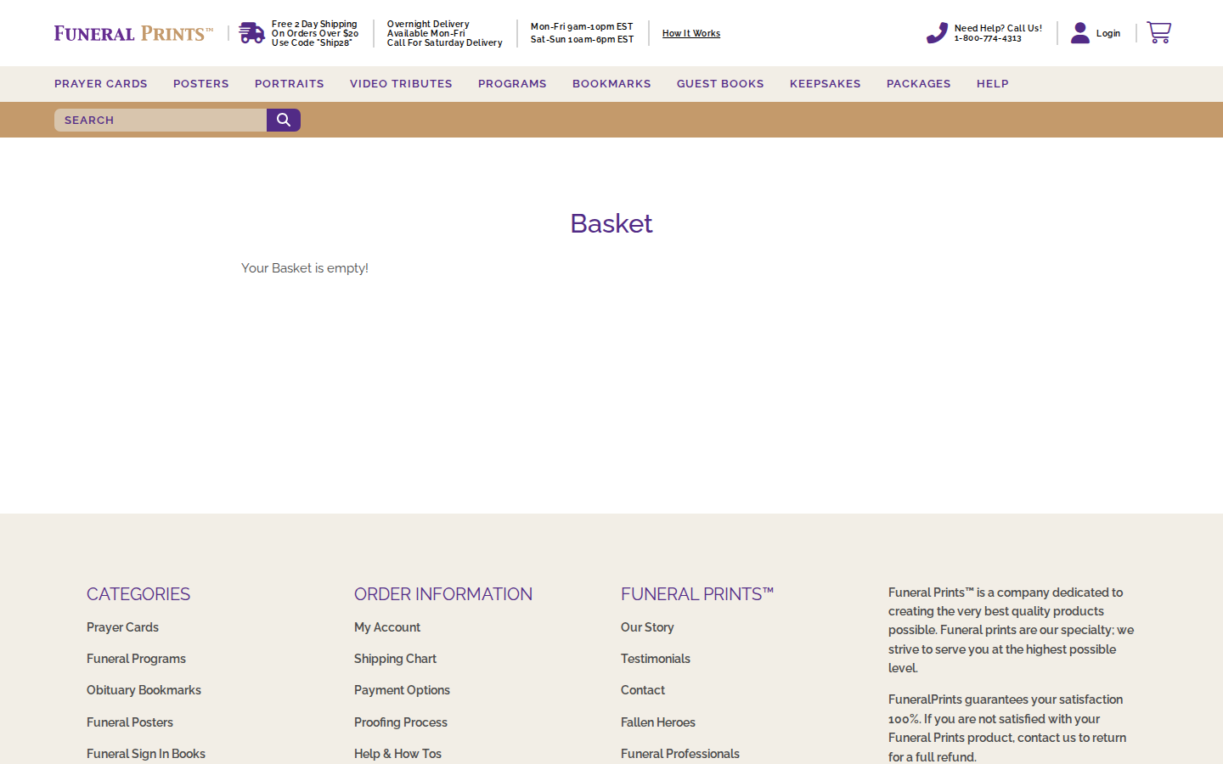Open the Help menu in navigation
Image resolution: width=1223 pixels, height=764 pixels.
coord(992,84)
